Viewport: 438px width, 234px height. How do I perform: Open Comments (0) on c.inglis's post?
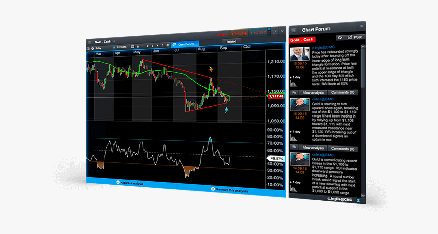pyautogui.click(x=342, y=92)
